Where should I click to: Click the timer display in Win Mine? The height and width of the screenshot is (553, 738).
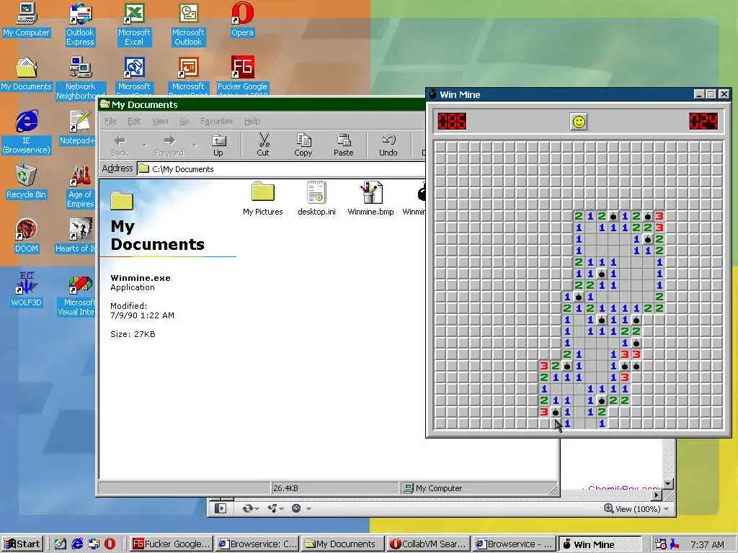pos(703,121)
